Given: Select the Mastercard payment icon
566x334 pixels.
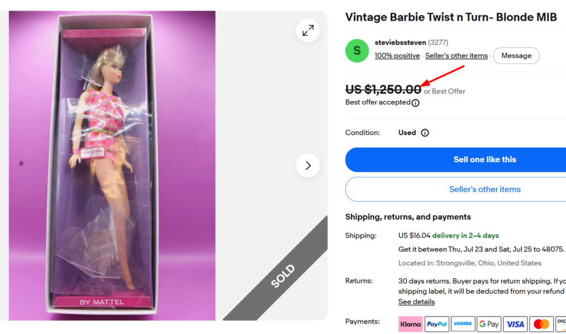Looking at the screenshot, I should (542, 324).
